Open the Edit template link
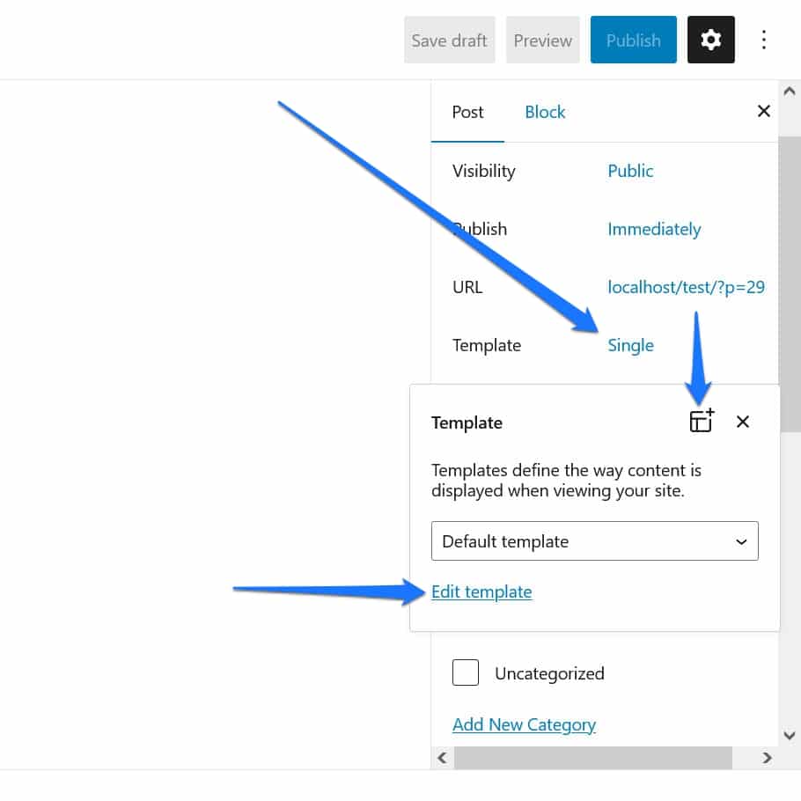Image resolution: width=801 pixels, height=801 pixels. [481, 592]
